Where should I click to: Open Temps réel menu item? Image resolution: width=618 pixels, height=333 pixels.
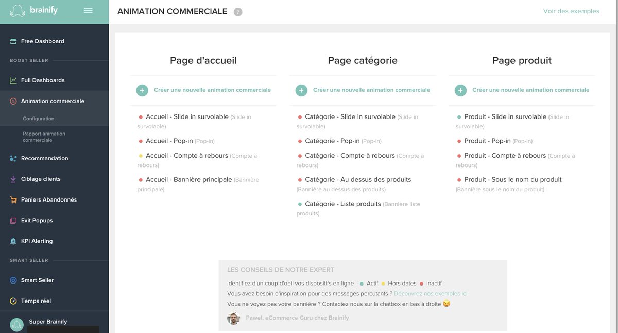tap(36, 301)
